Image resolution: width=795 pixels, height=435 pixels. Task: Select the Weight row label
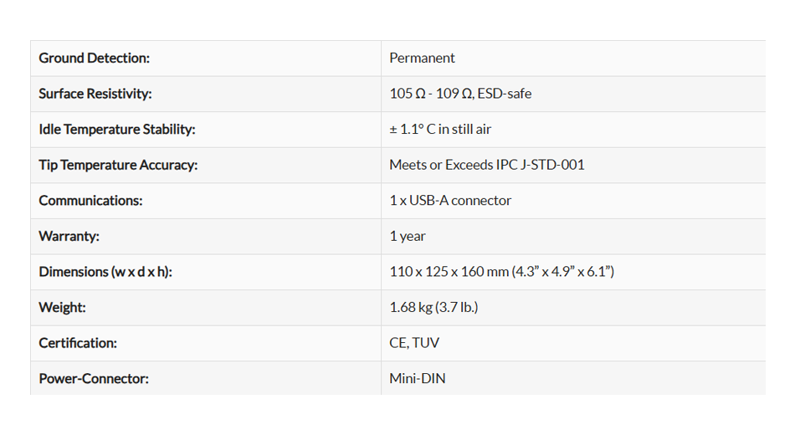[x=62, y=307]
